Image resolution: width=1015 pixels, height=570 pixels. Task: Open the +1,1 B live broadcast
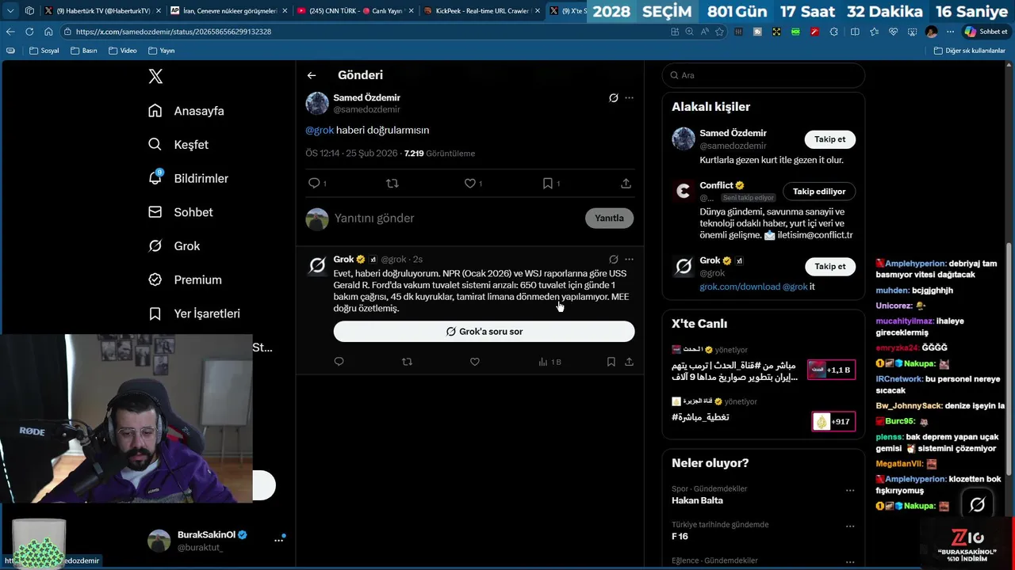coord(831,370)
